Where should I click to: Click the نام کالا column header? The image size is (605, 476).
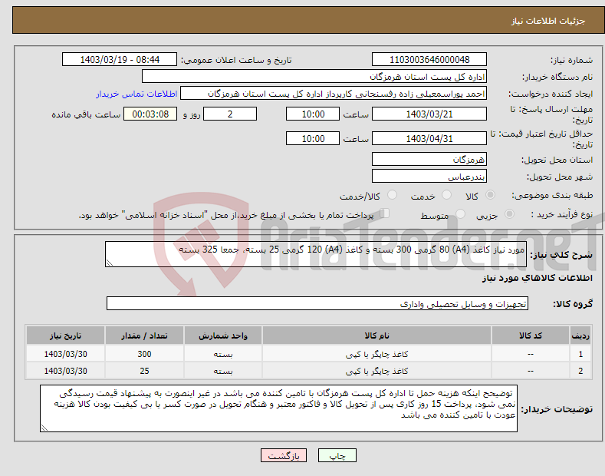click(x=376, y=336)
